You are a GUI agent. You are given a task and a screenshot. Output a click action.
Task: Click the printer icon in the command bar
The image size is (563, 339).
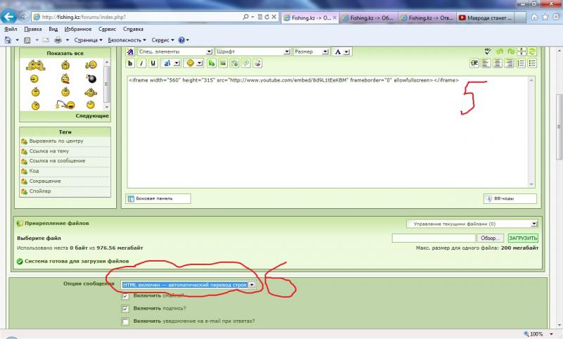[57, 40]
